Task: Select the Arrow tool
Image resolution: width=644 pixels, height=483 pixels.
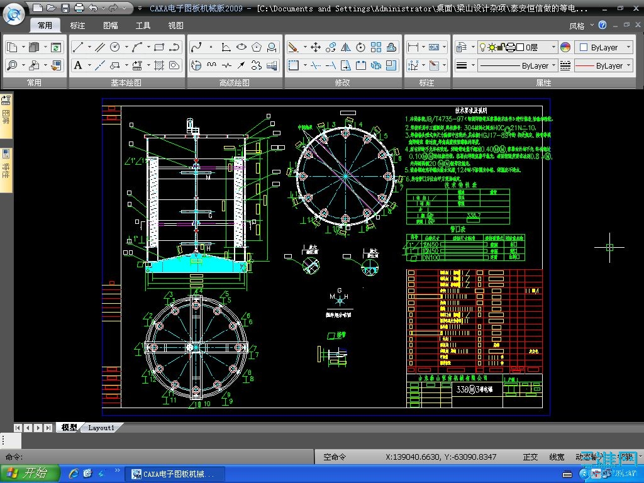Action: pyautogui.click(x=241, y=65)
